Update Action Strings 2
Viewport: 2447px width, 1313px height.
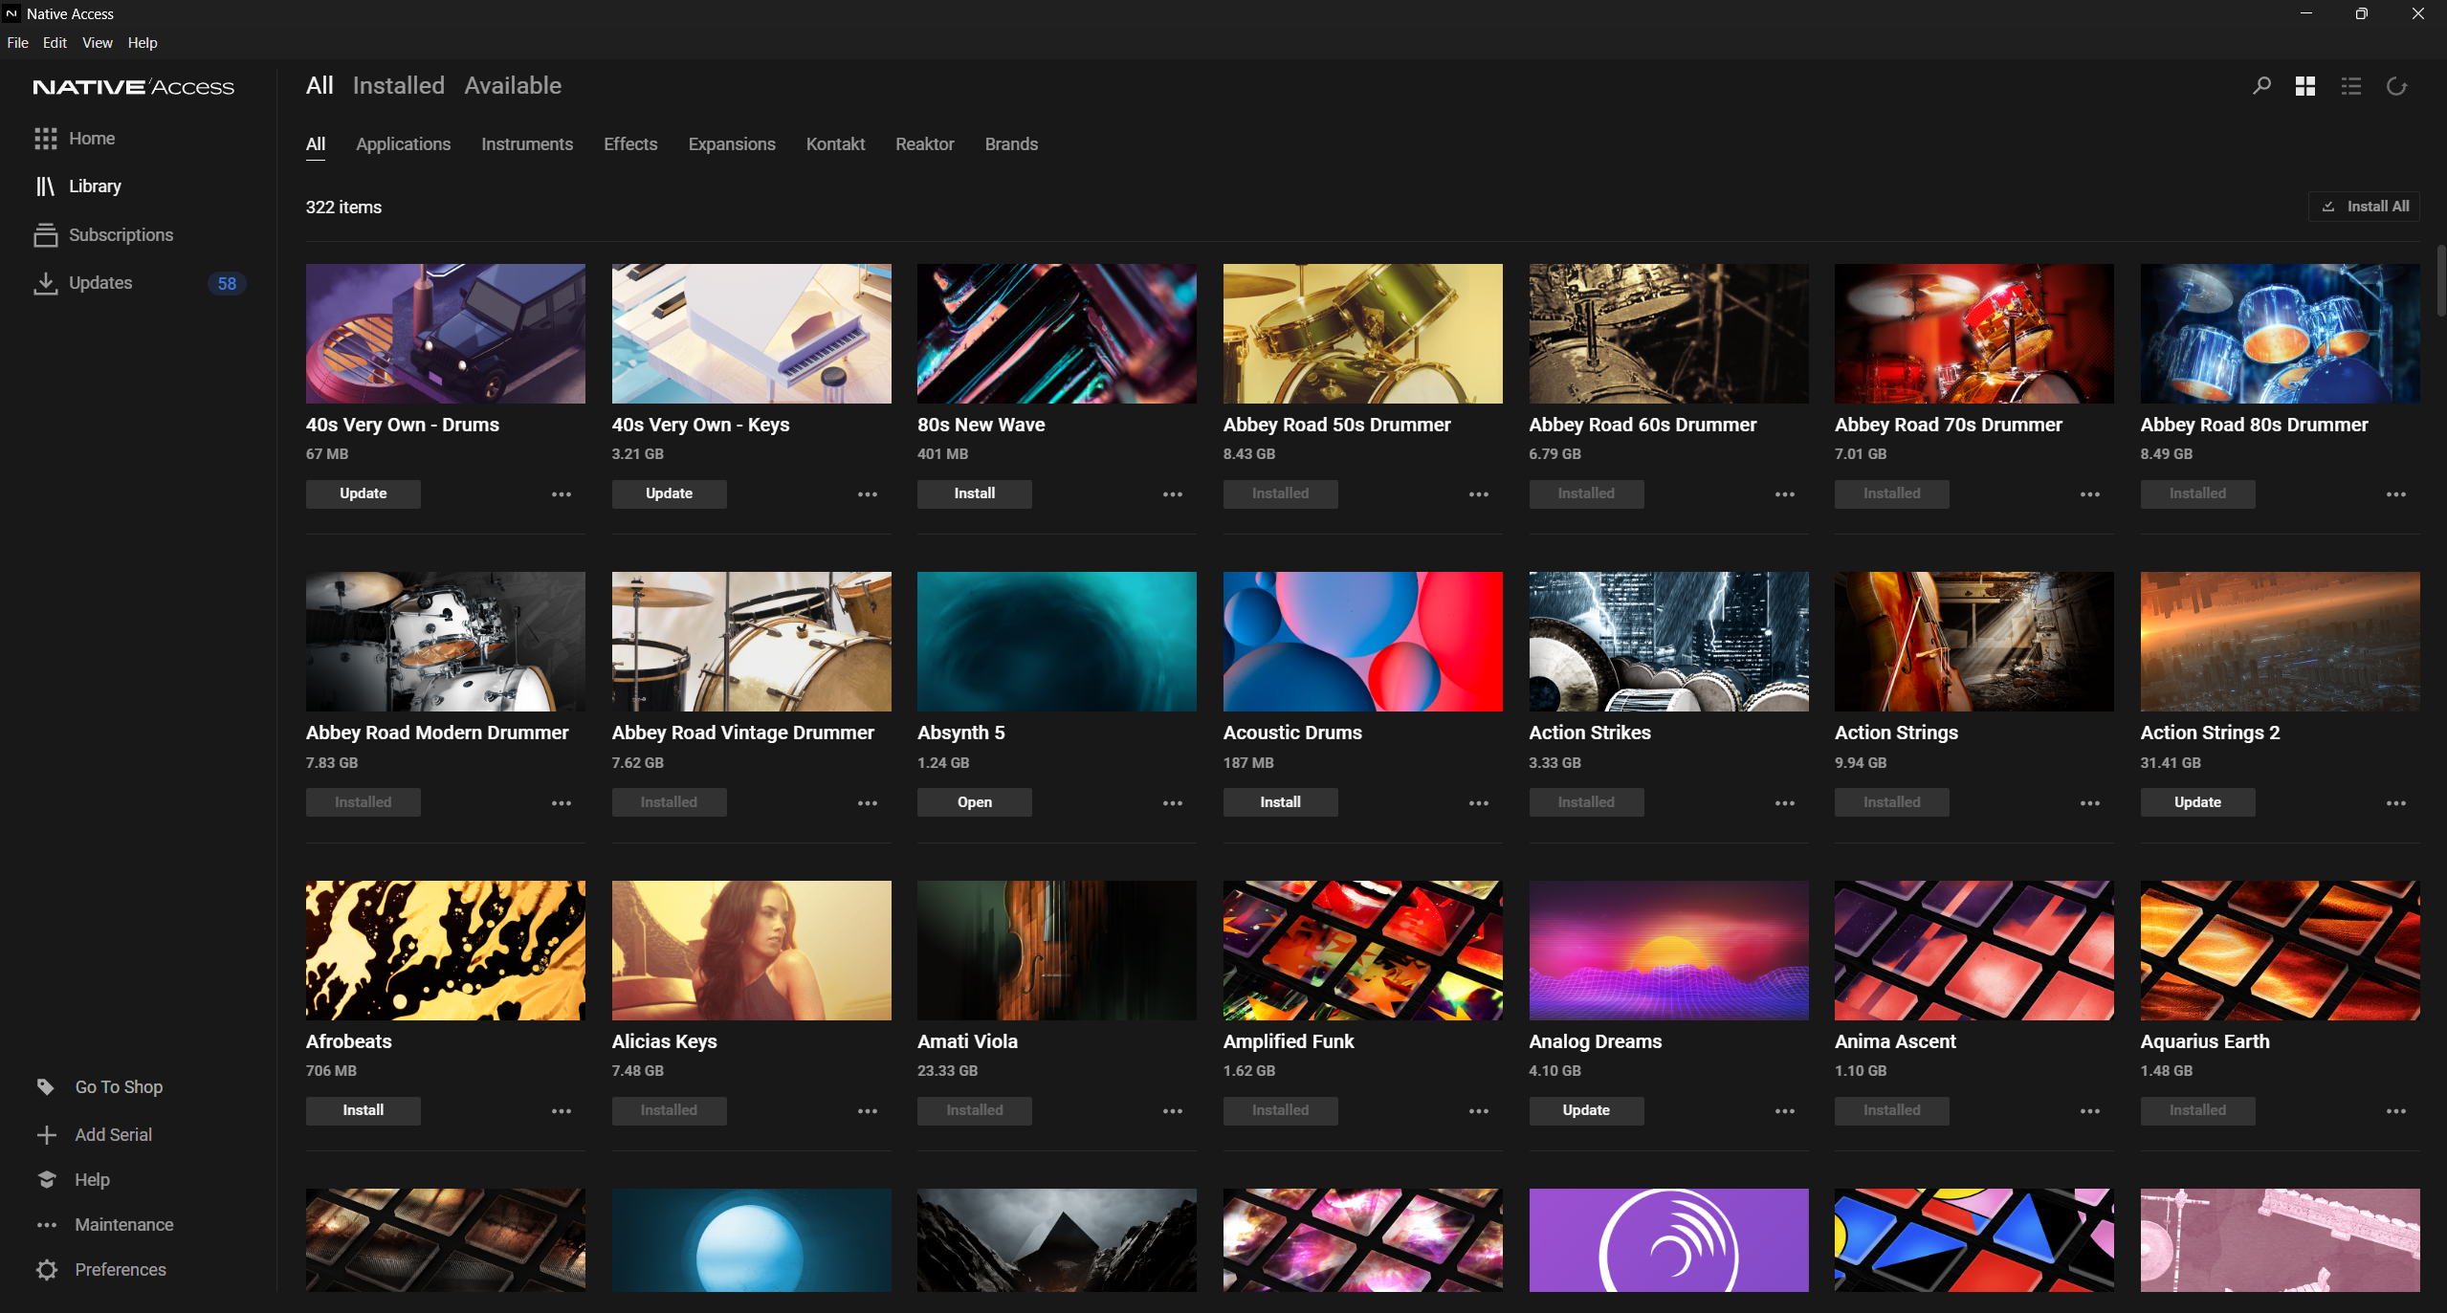pyautogui.click(x=2198, y=802)
